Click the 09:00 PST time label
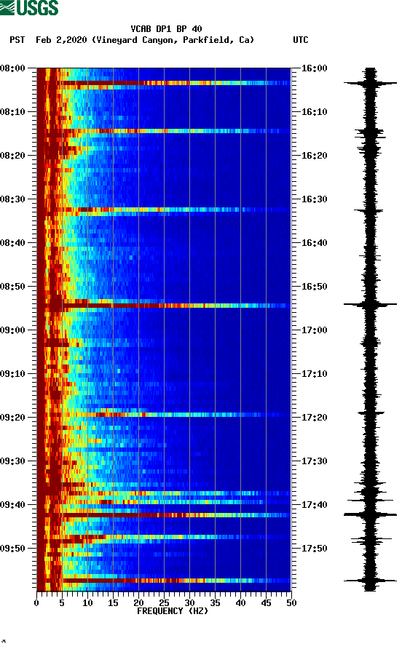Screen dimensions: 402x649 (x=12, y=330)
